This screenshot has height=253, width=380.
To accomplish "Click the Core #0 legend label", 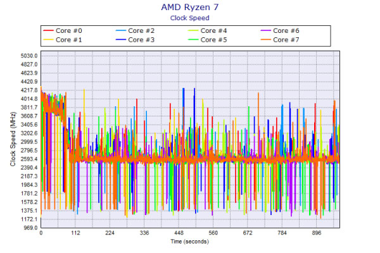I will (69, 31).
